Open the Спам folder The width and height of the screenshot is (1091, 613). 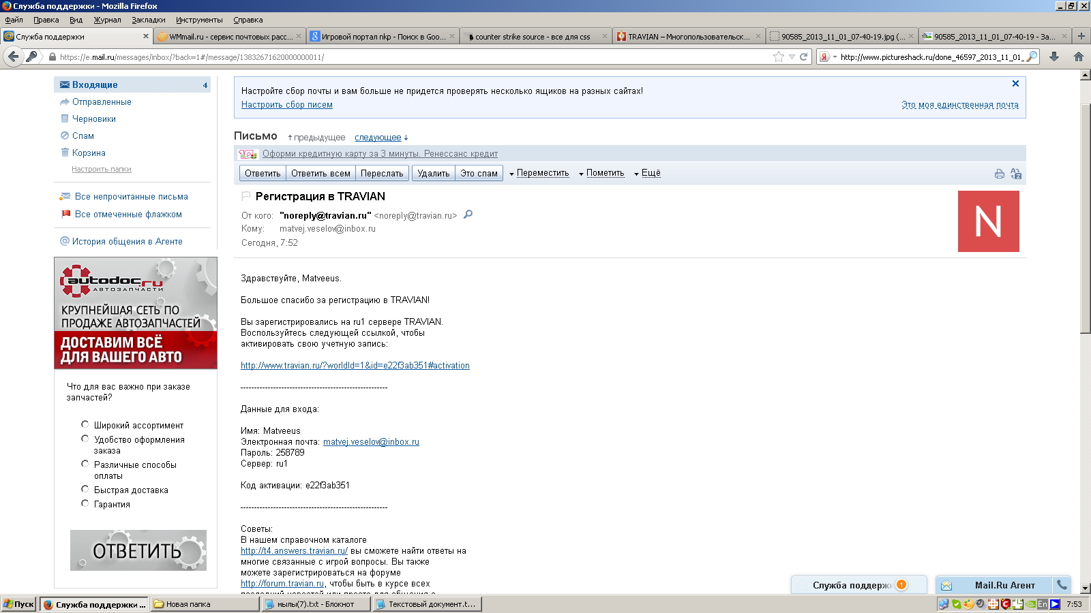[x=83, y=136]
